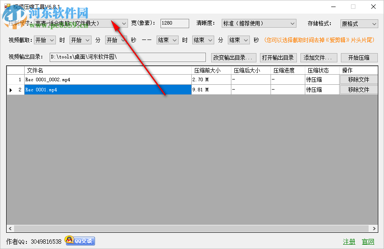Click the 操作 column header
Screen dimensions: 384x249
point(358,70)
